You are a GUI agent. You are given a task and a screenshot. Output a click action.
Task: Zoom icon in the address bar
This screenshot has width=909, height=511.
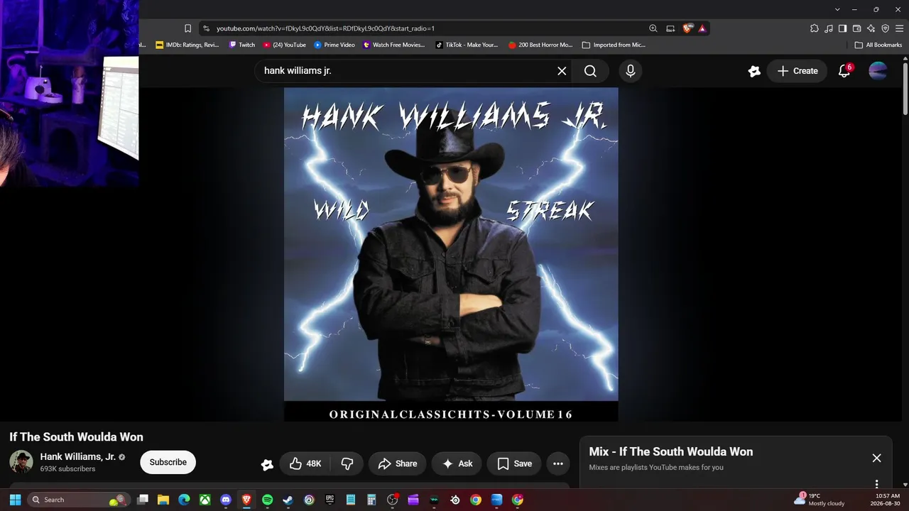click(x=653, y=28)
